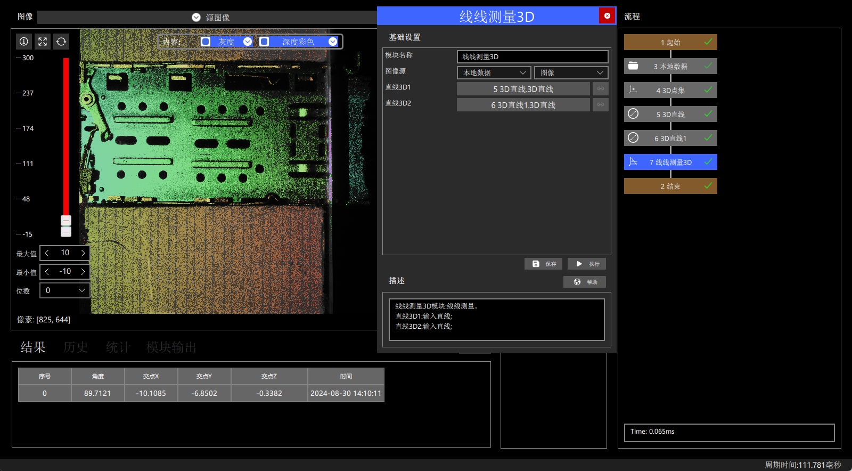Click the checkmark on 7 线线测量3D step
Screen dimensions: 852x471
(x=708, y=161)
